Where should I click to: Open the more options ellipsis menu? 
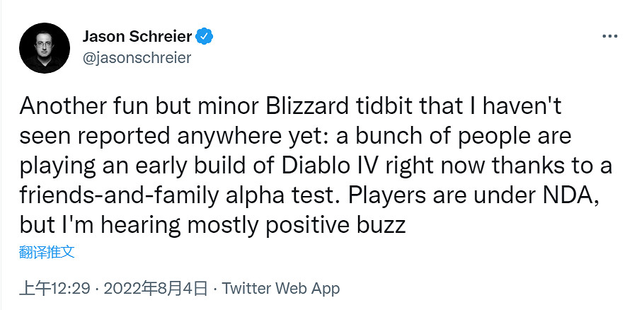tap(609, 36)
